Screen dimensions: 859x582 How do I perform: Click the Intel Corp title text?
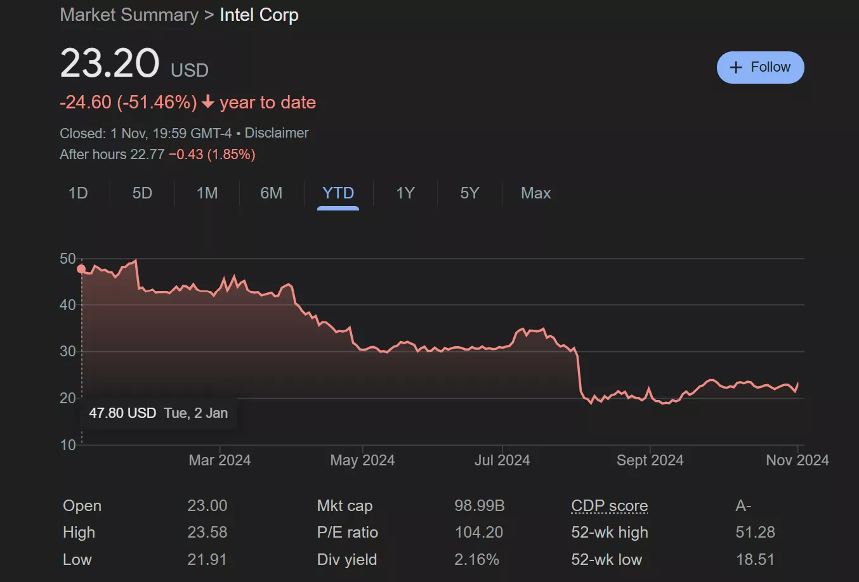coord(259,15)
